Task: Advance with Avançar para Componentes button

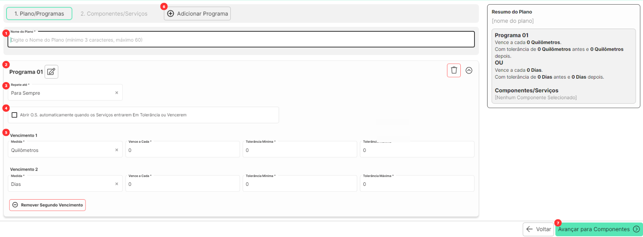Action: tap(599, 229)
